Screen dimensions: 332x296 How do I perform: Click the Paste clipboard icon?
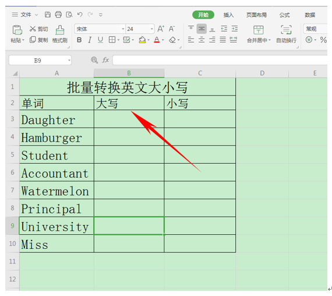pos(17,30)
